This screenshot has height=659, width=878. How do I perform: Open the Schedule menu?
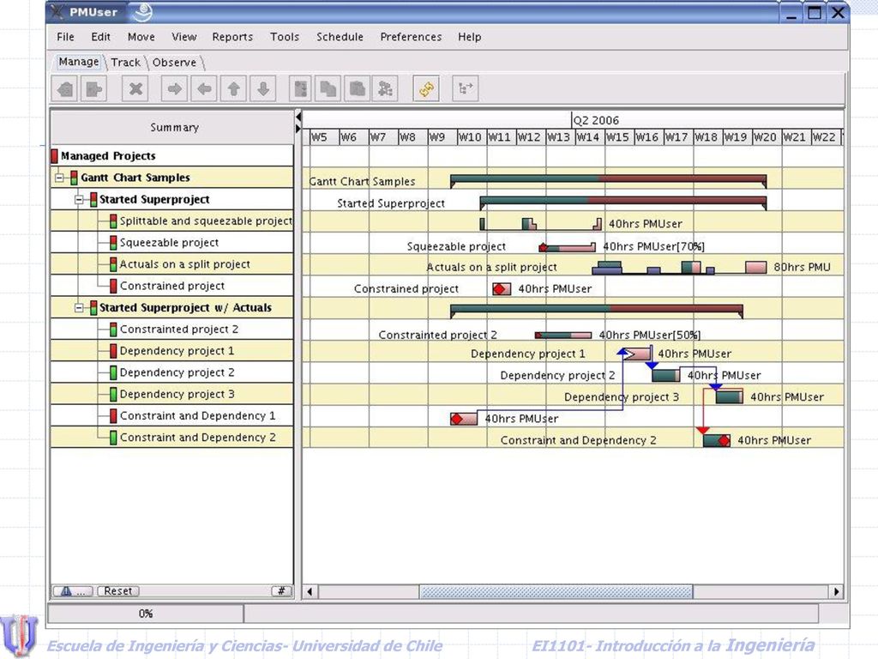point(340,37)
